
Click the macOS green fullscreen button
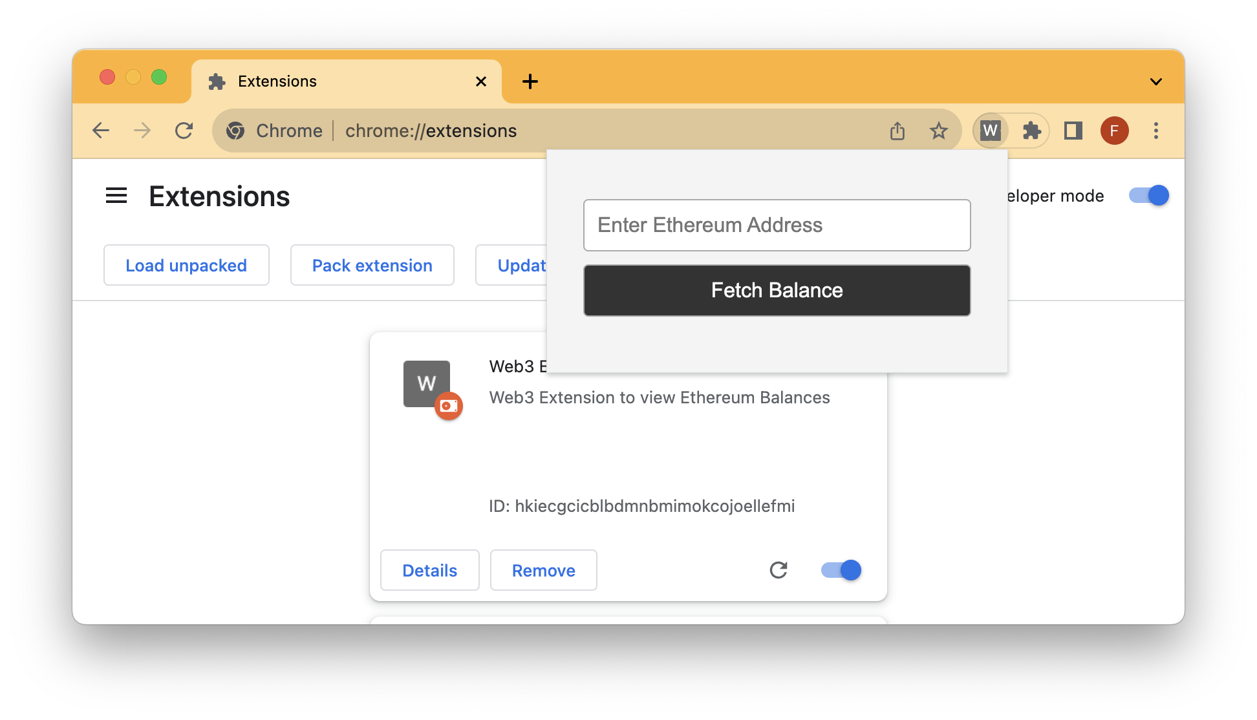tap(159, 77)
